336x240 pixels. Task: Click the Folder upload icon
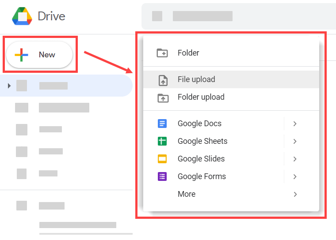click(163, 98)
